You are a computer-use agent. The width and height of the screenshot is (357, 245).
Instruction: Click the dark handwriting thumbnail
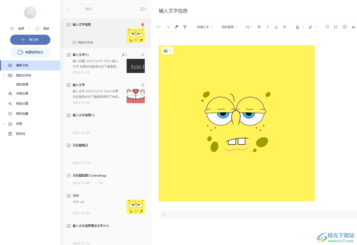(x=136, y=66)
